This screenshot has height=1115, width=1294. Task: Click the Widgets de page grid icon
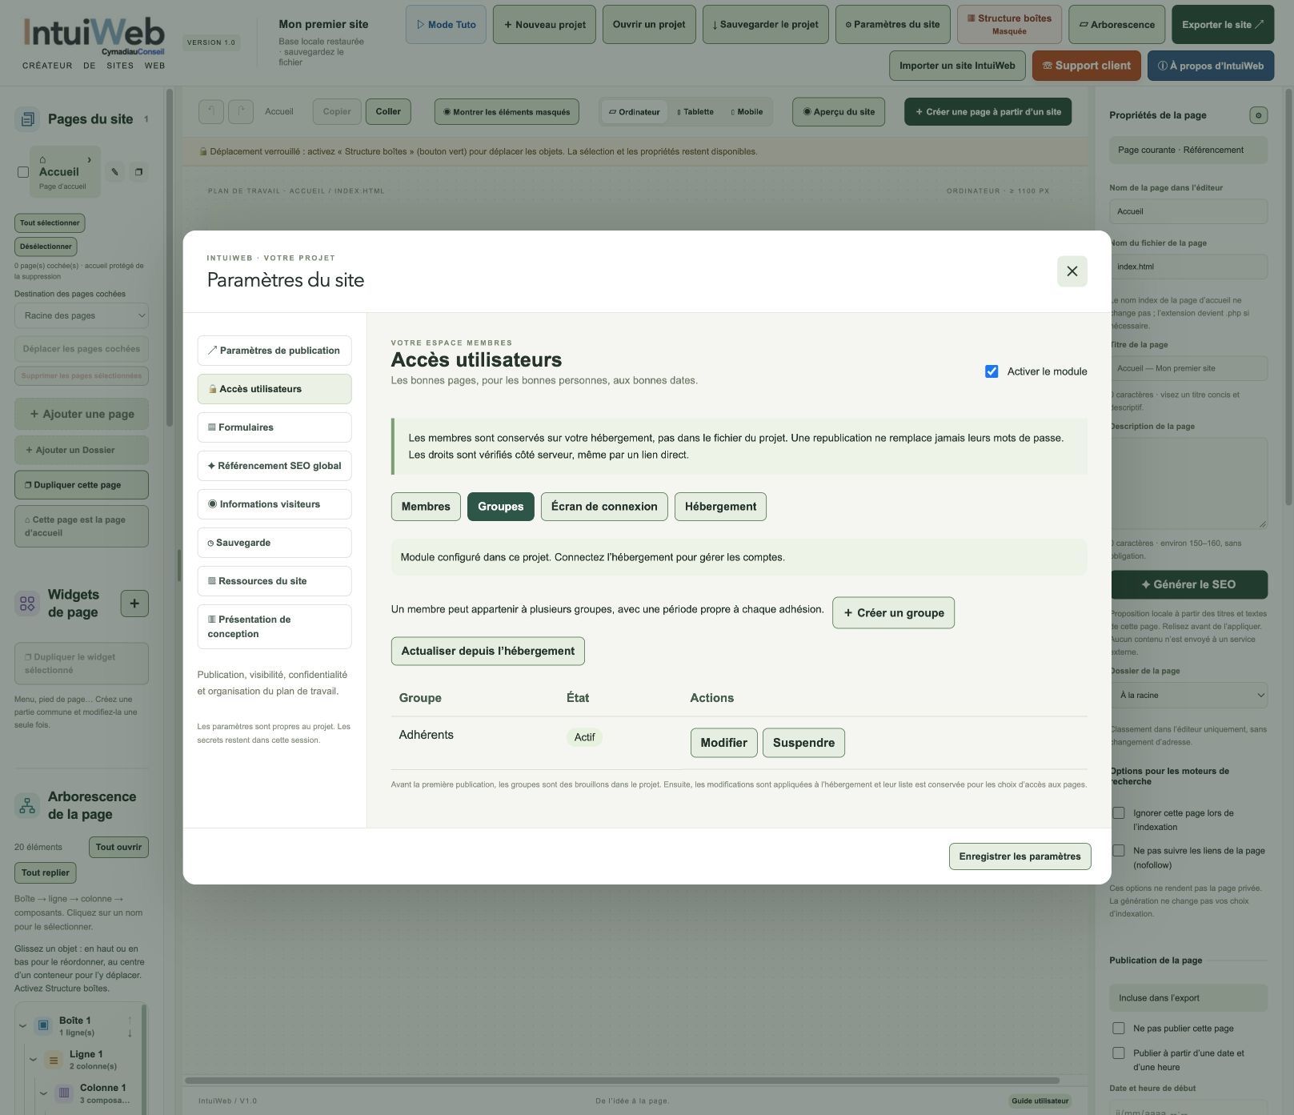tap(27, 604)
